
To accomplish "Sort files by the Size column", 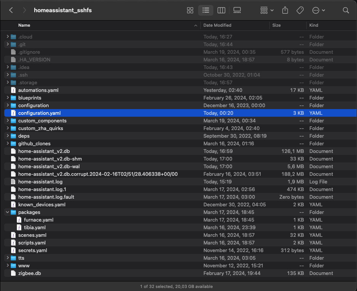I will tap(276, 25).
